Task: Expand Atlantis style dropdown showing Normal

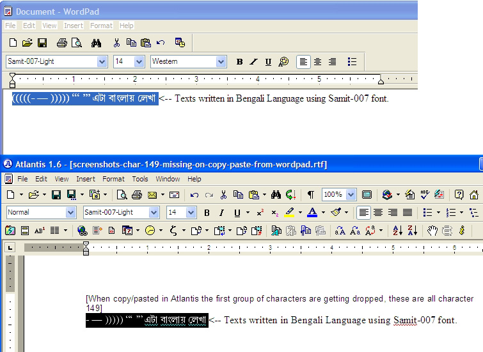Action: [70, 212]
